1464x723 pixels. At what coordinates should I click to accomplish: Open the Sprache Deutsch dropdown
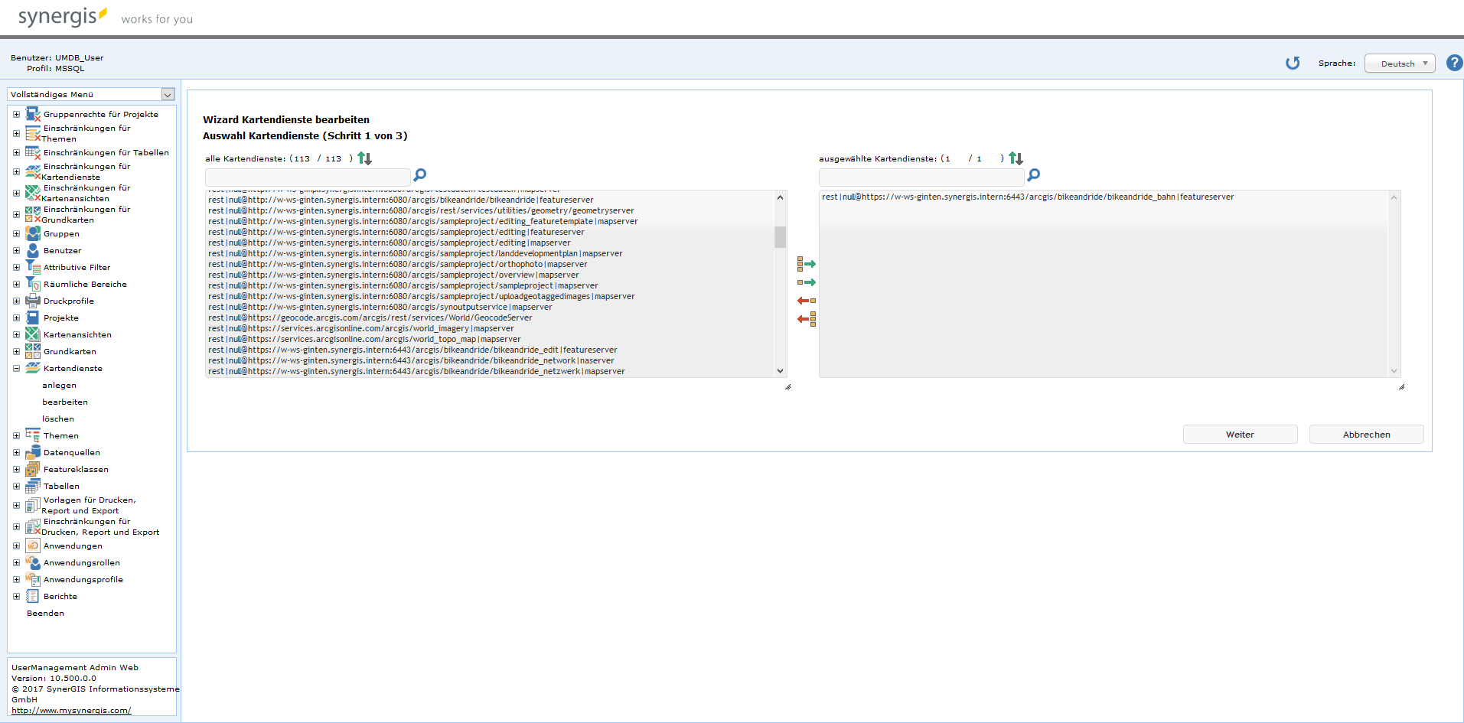1399,64
